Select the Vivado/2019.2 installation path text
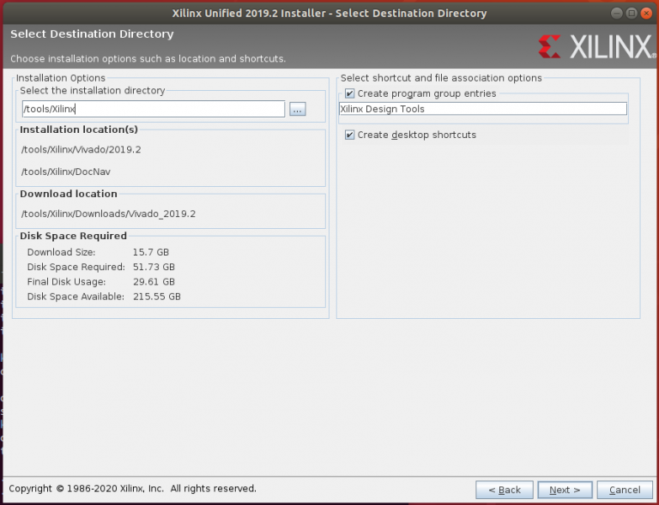 pyautogui.click(x=81, y=149)
